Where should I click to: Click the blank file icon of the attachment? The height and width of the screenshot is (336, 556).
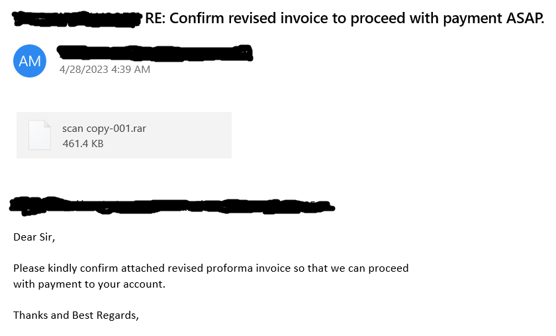click(x=40, y=135)
